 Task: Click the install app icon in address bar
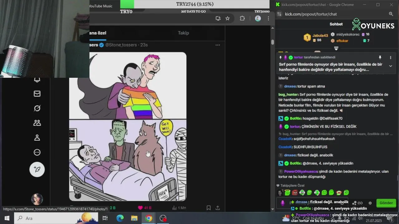pos(218,18)
